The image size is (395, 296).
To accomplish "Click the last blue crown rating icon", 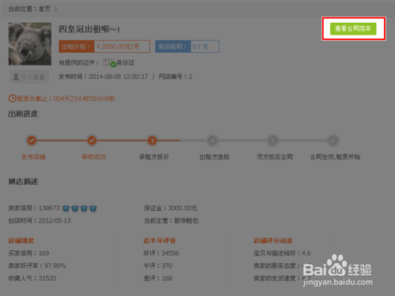I will coord(93,208).
